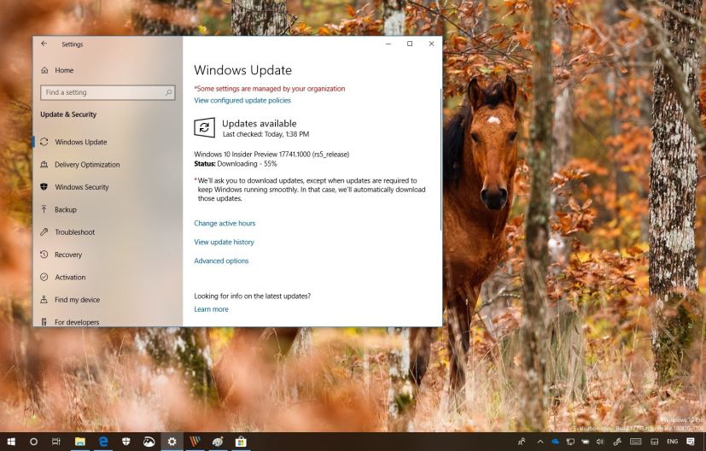706x451 pixels.
Task: Click the Windows 10 Insider Preview 17741.1000 text
Action: click(271, 154)
